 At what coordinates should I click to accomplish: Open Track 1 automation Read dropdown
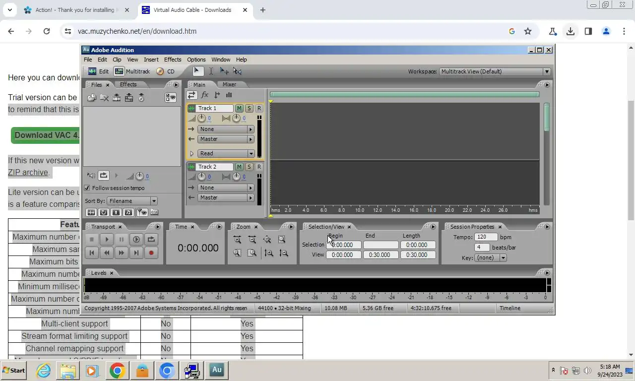pyautogui.click(x=226, y=153)
